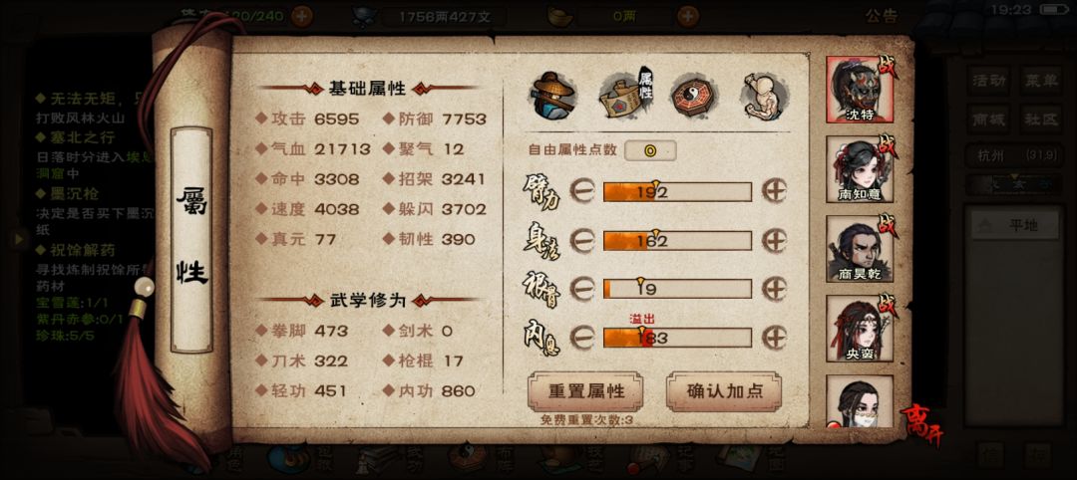Click the 重置属性 reset button
Screen dimensions: 1077x480
pos(586,391)
